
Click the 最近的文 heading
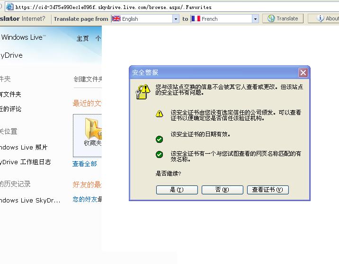(87, 103)
